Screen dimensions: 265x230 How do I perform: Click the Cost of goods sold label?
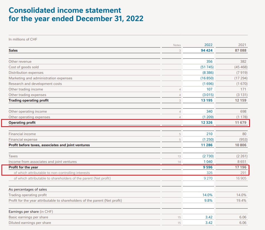click(24, 67)
